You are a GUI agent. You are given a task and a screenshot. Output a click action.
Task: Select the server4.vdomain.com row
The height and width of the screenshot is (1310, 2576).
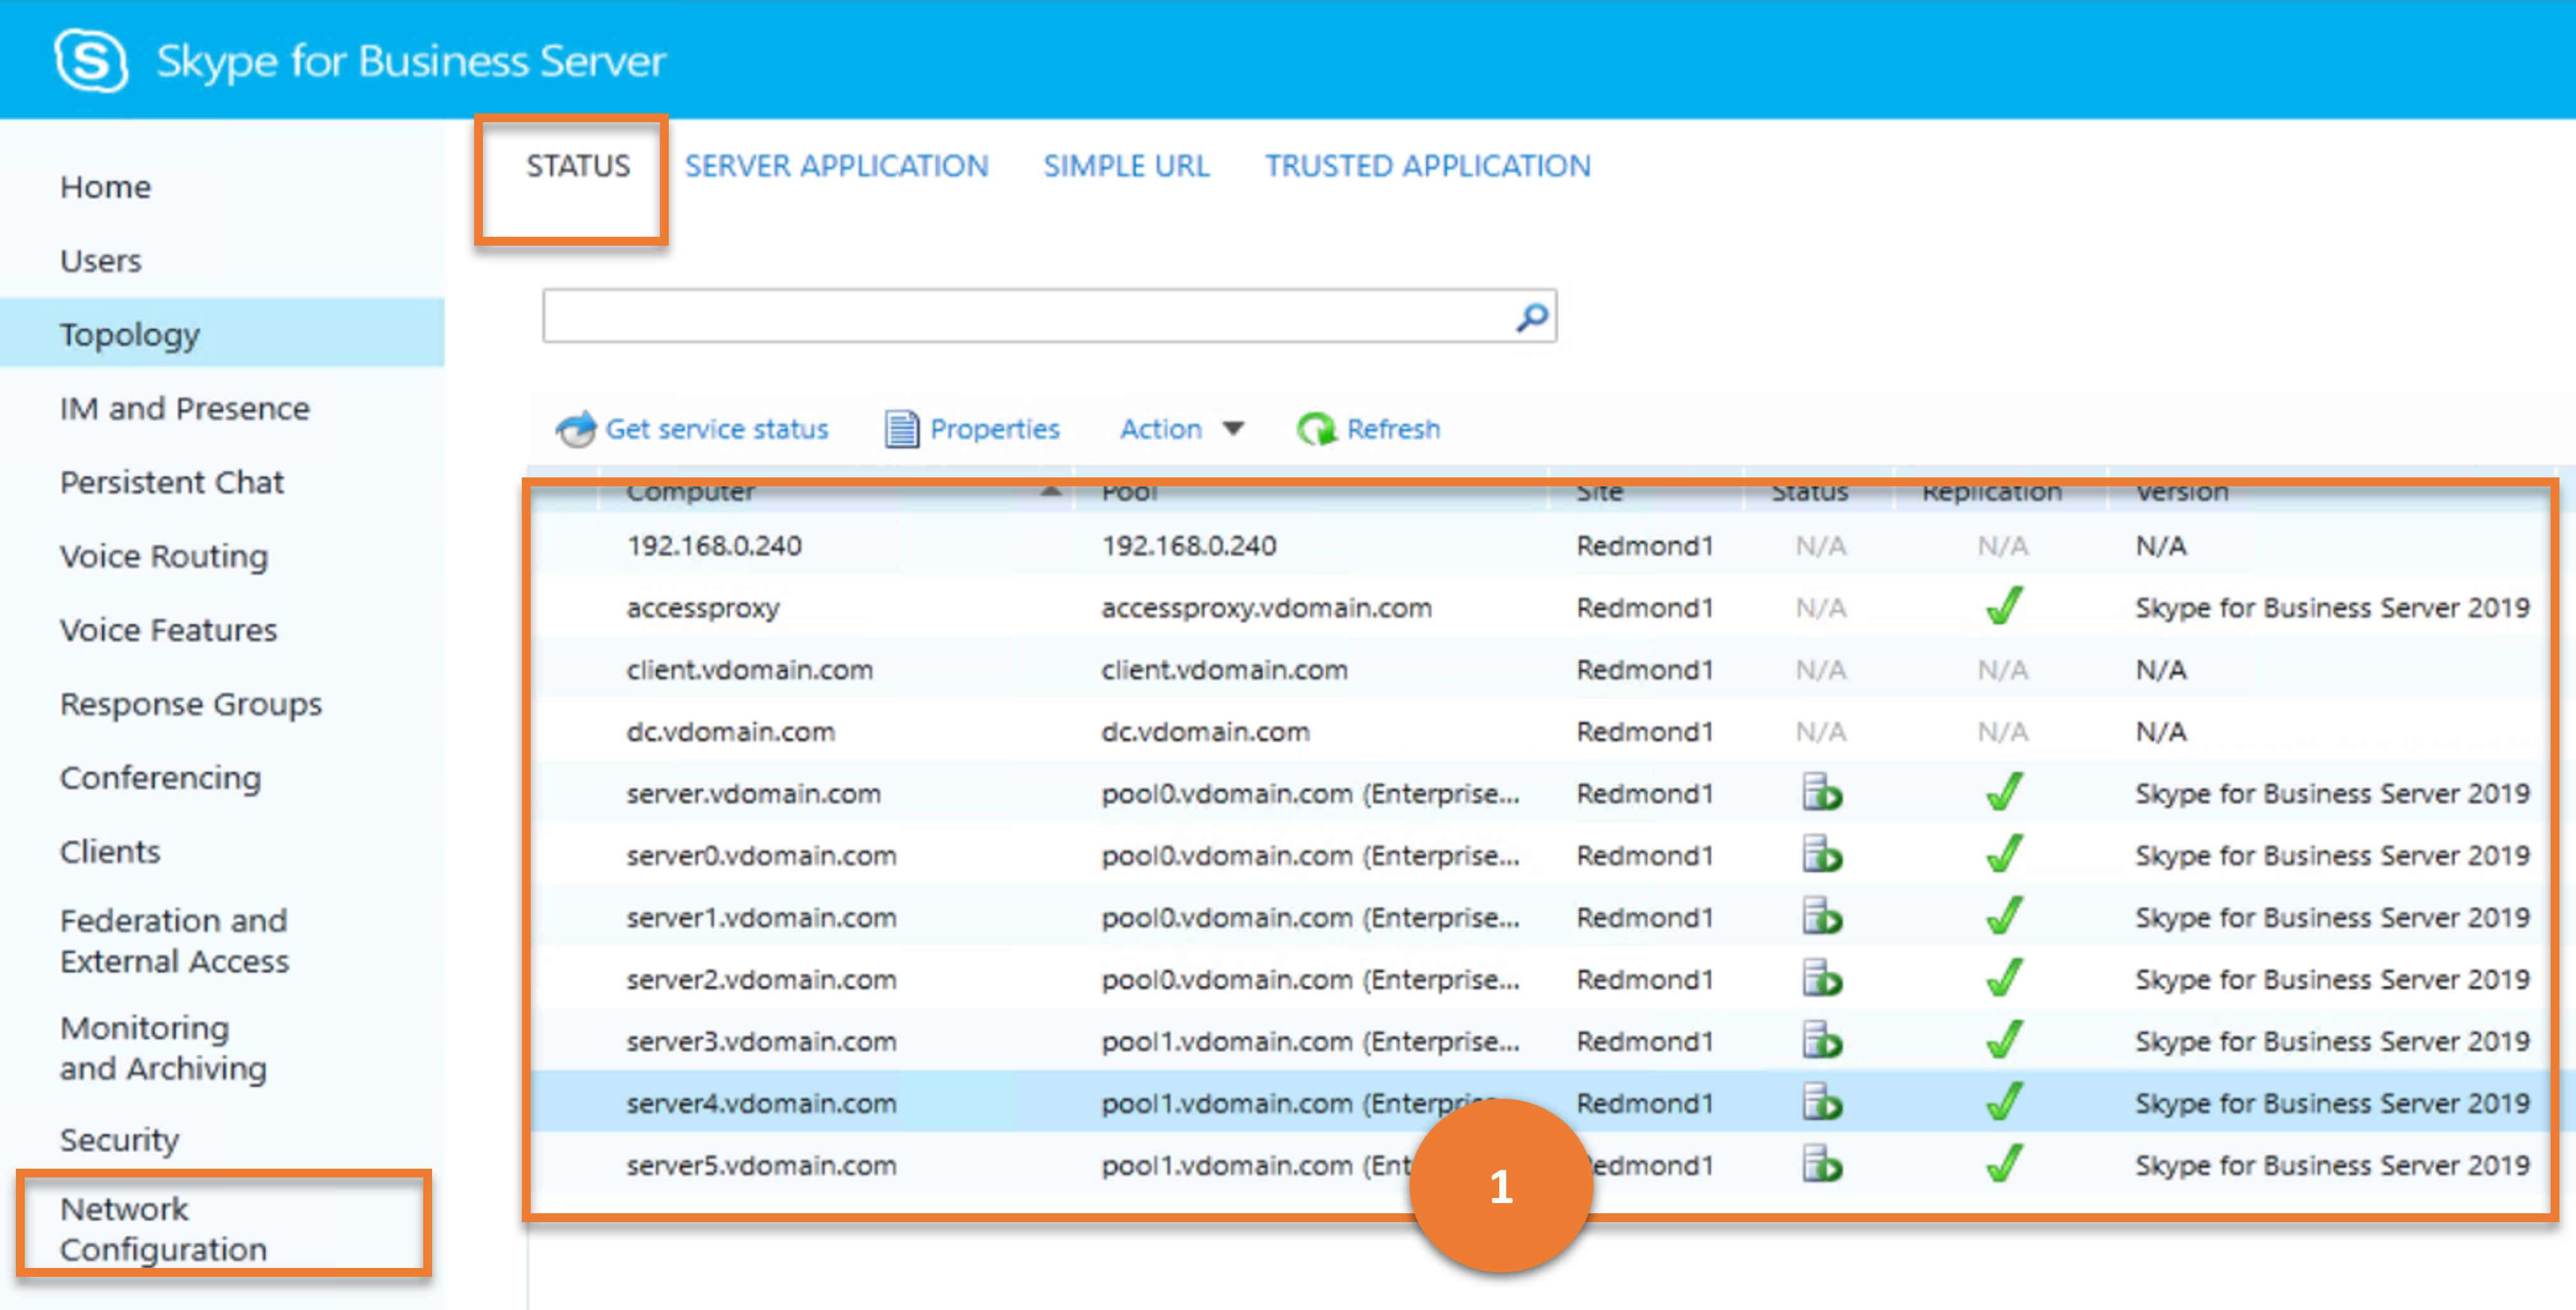1540,1103
